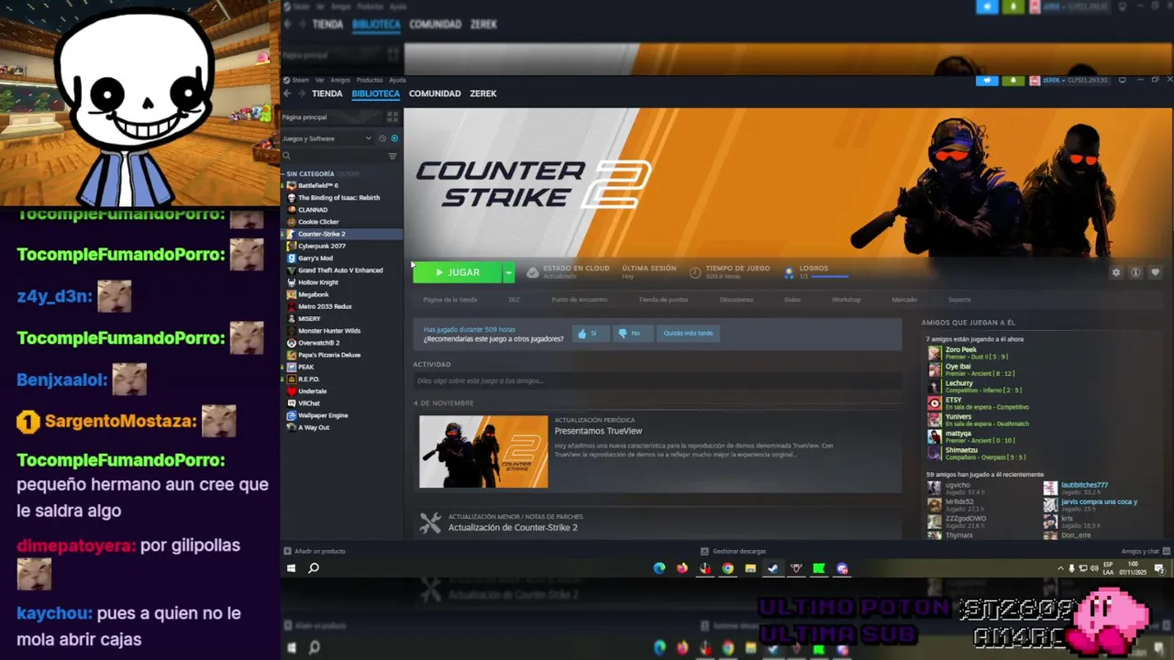Toggle the favorite heart icon
This screenshot has width=1174, height=660.
1155,272
